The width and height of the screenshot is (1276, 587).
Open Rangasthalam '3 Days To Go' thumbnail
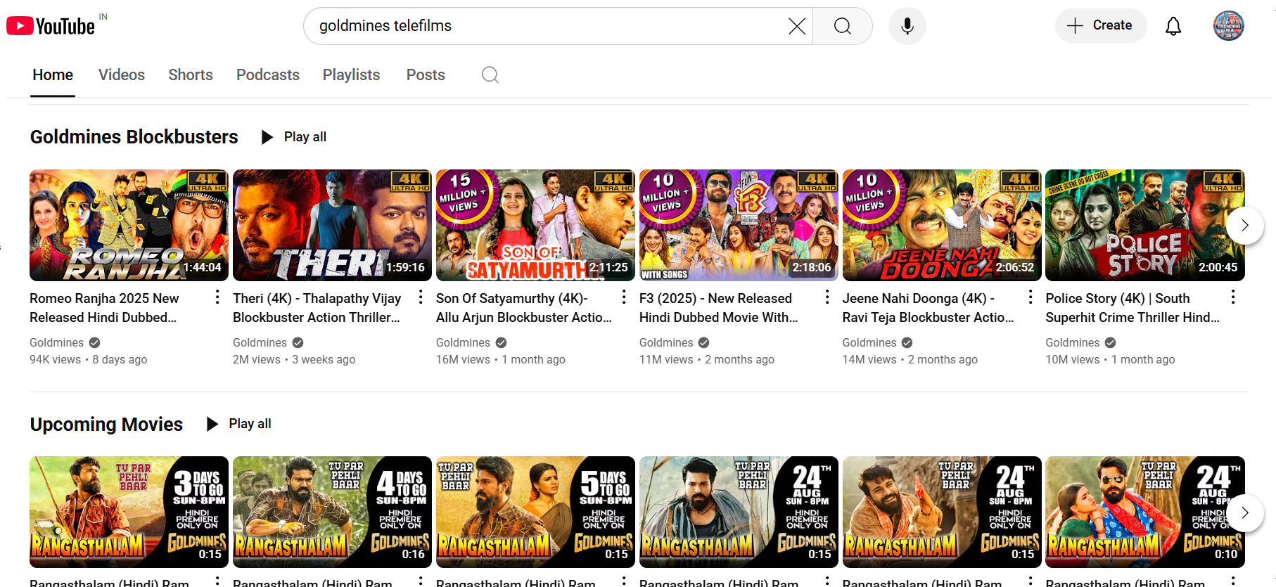click(129, 512)
